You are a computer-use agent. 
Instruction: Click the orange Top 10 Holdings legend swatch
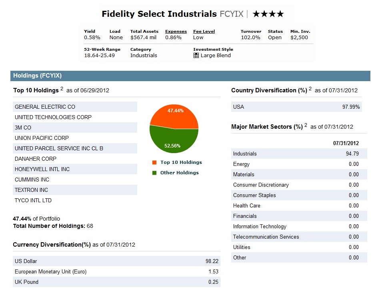coord(154,162)
